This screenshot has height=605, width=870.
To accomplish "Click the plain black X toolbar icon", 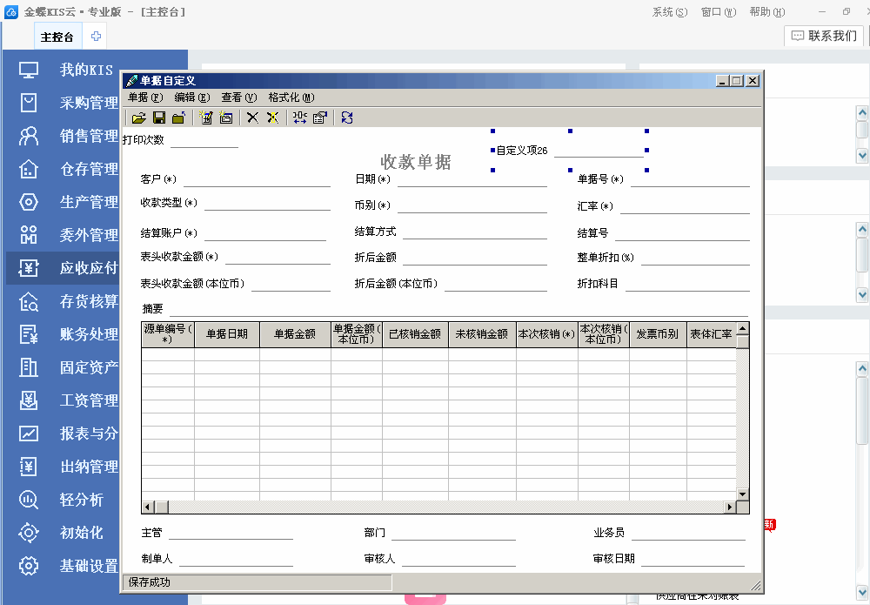I will 252,118.
